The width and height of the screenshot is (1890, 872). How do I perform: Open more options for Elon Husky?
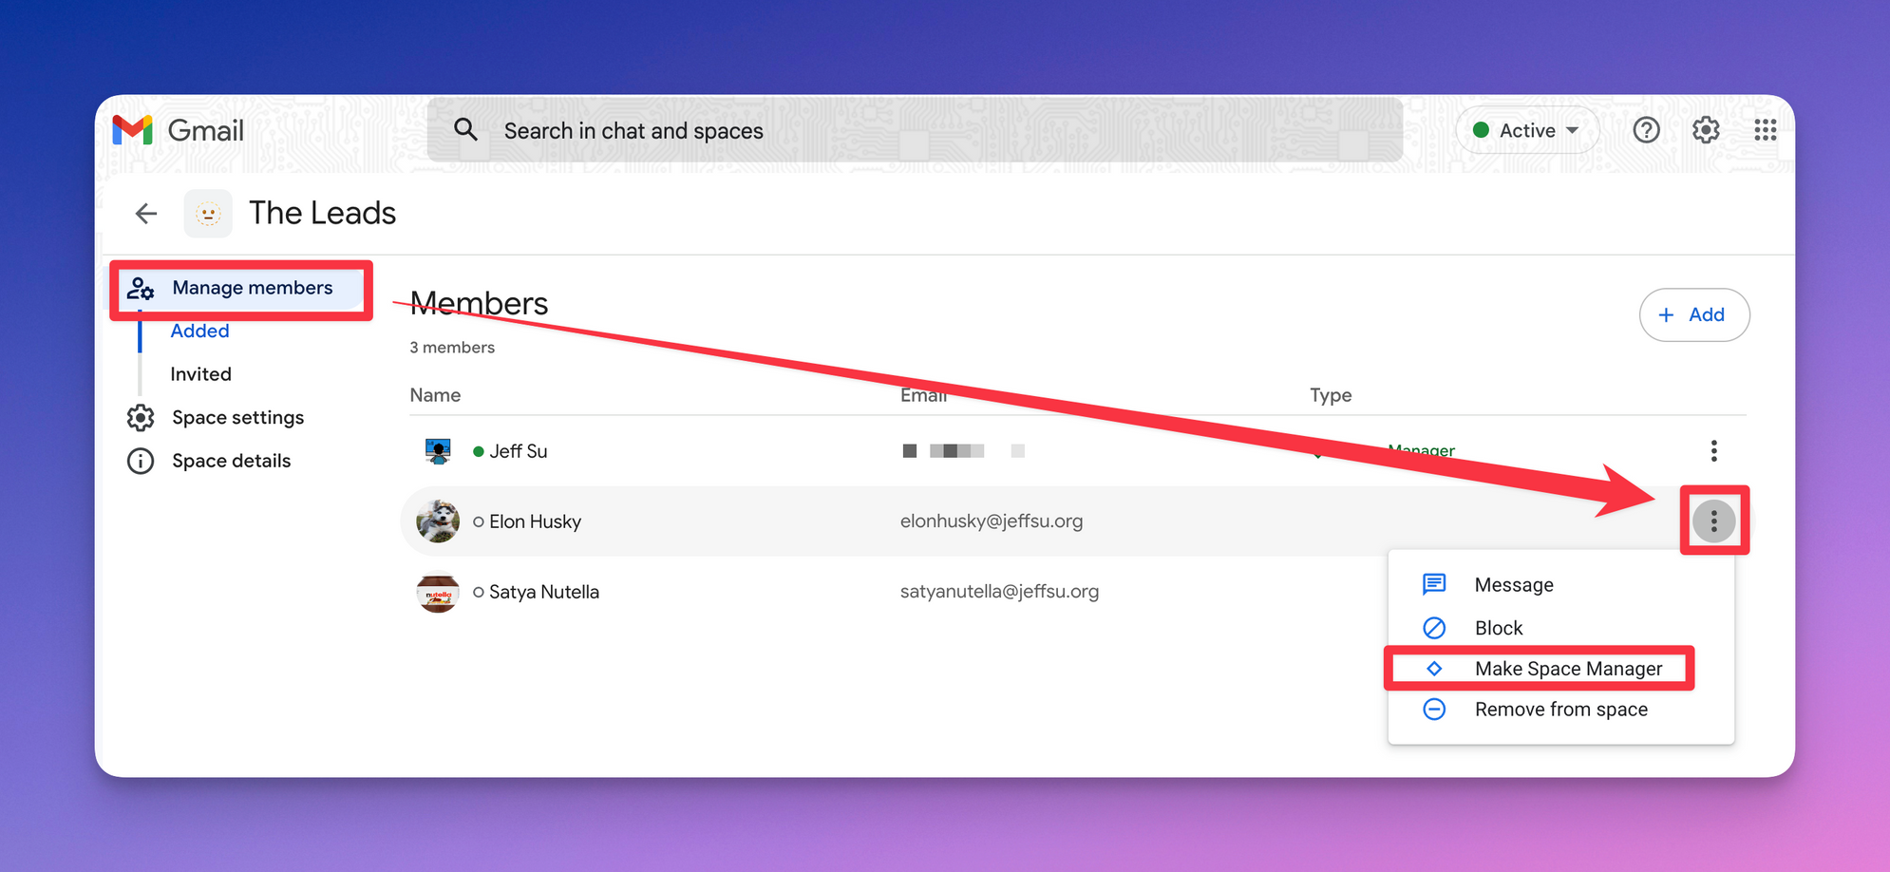point(1714,521)
